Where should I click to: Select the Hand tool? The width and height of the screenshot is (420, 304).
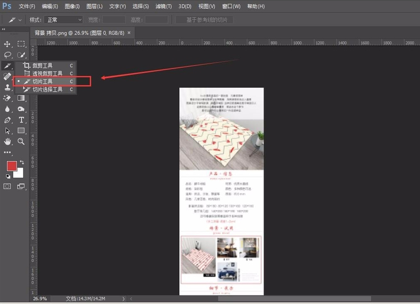coord(8,141)
